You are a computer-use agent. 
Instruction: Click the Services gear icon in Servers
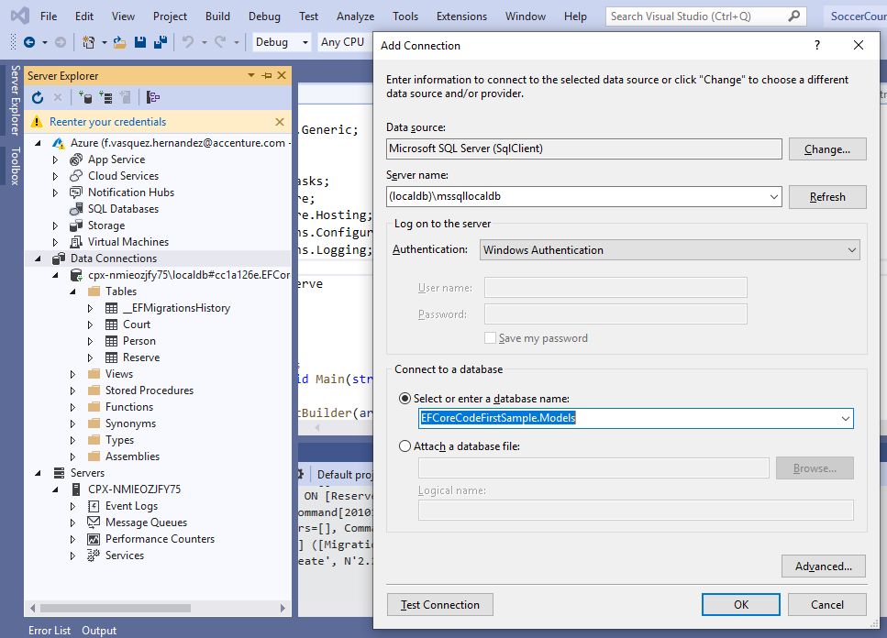point(94,555)
